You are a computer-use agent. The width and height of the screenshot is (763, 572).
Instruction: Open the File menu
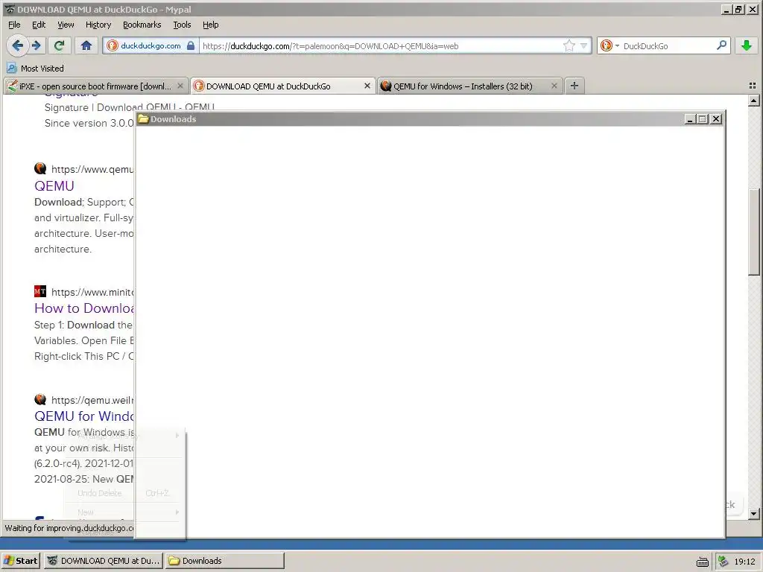tap(14, 25)
